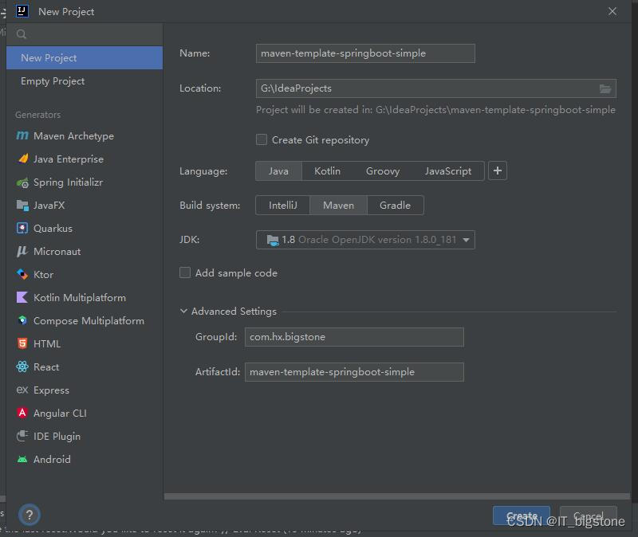Click the Generators section heading
638x537 pixels.
coord(37,115)
